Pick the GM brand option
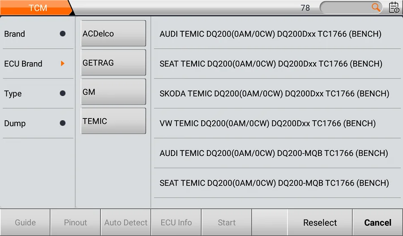Screen dimensions: 403x236 point(113,92)
